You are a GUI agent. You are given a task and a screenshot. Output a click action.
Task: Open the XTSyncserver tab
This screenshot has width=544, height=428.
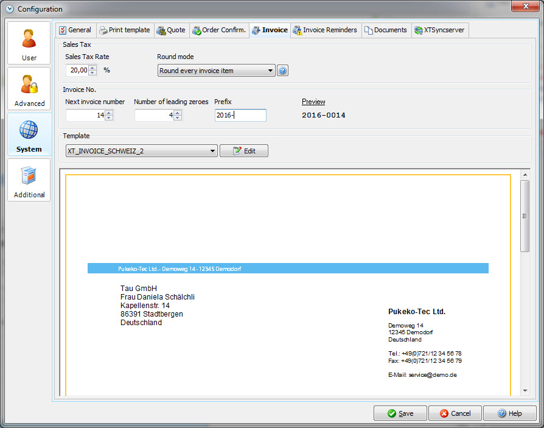point(440,30)
